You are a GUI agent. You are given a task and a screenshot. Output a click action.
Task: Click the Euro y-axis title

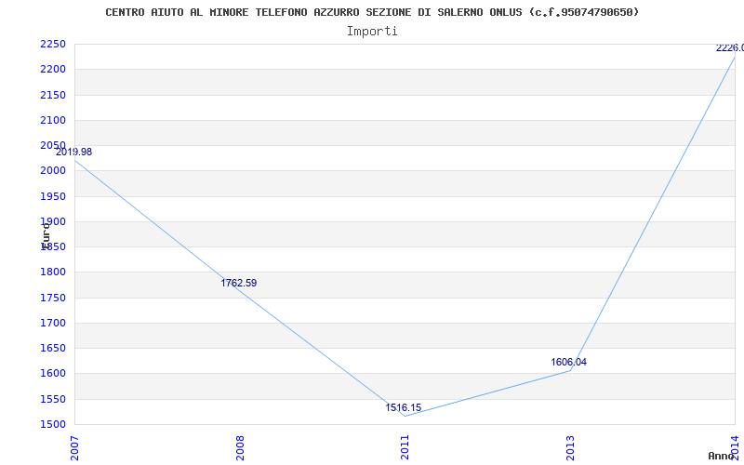pyautogui.click(x=46, y=234)
